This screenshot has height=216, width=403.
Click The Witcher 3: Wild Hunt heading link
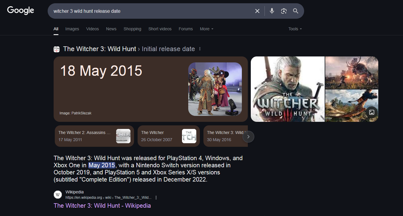point(100,49)
